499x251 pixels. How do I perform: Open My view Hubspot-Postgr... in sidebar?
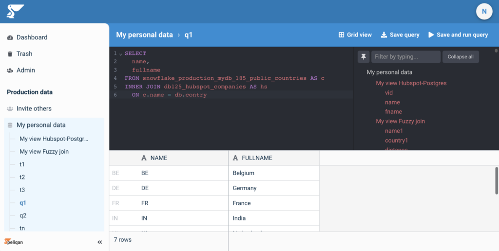(54, 139)
